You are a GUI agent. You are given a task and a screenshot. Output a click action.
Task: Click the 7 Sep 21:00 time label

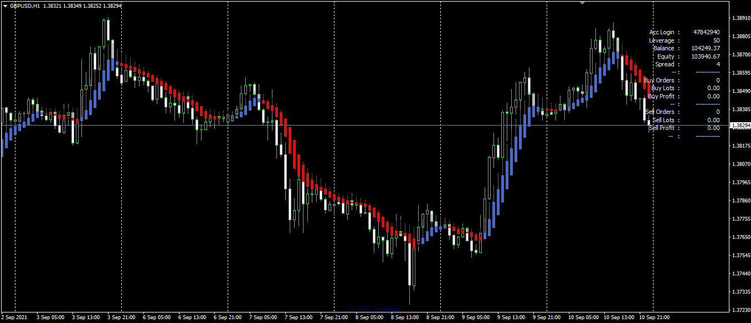pyautogui.click(x=333, y=318)
